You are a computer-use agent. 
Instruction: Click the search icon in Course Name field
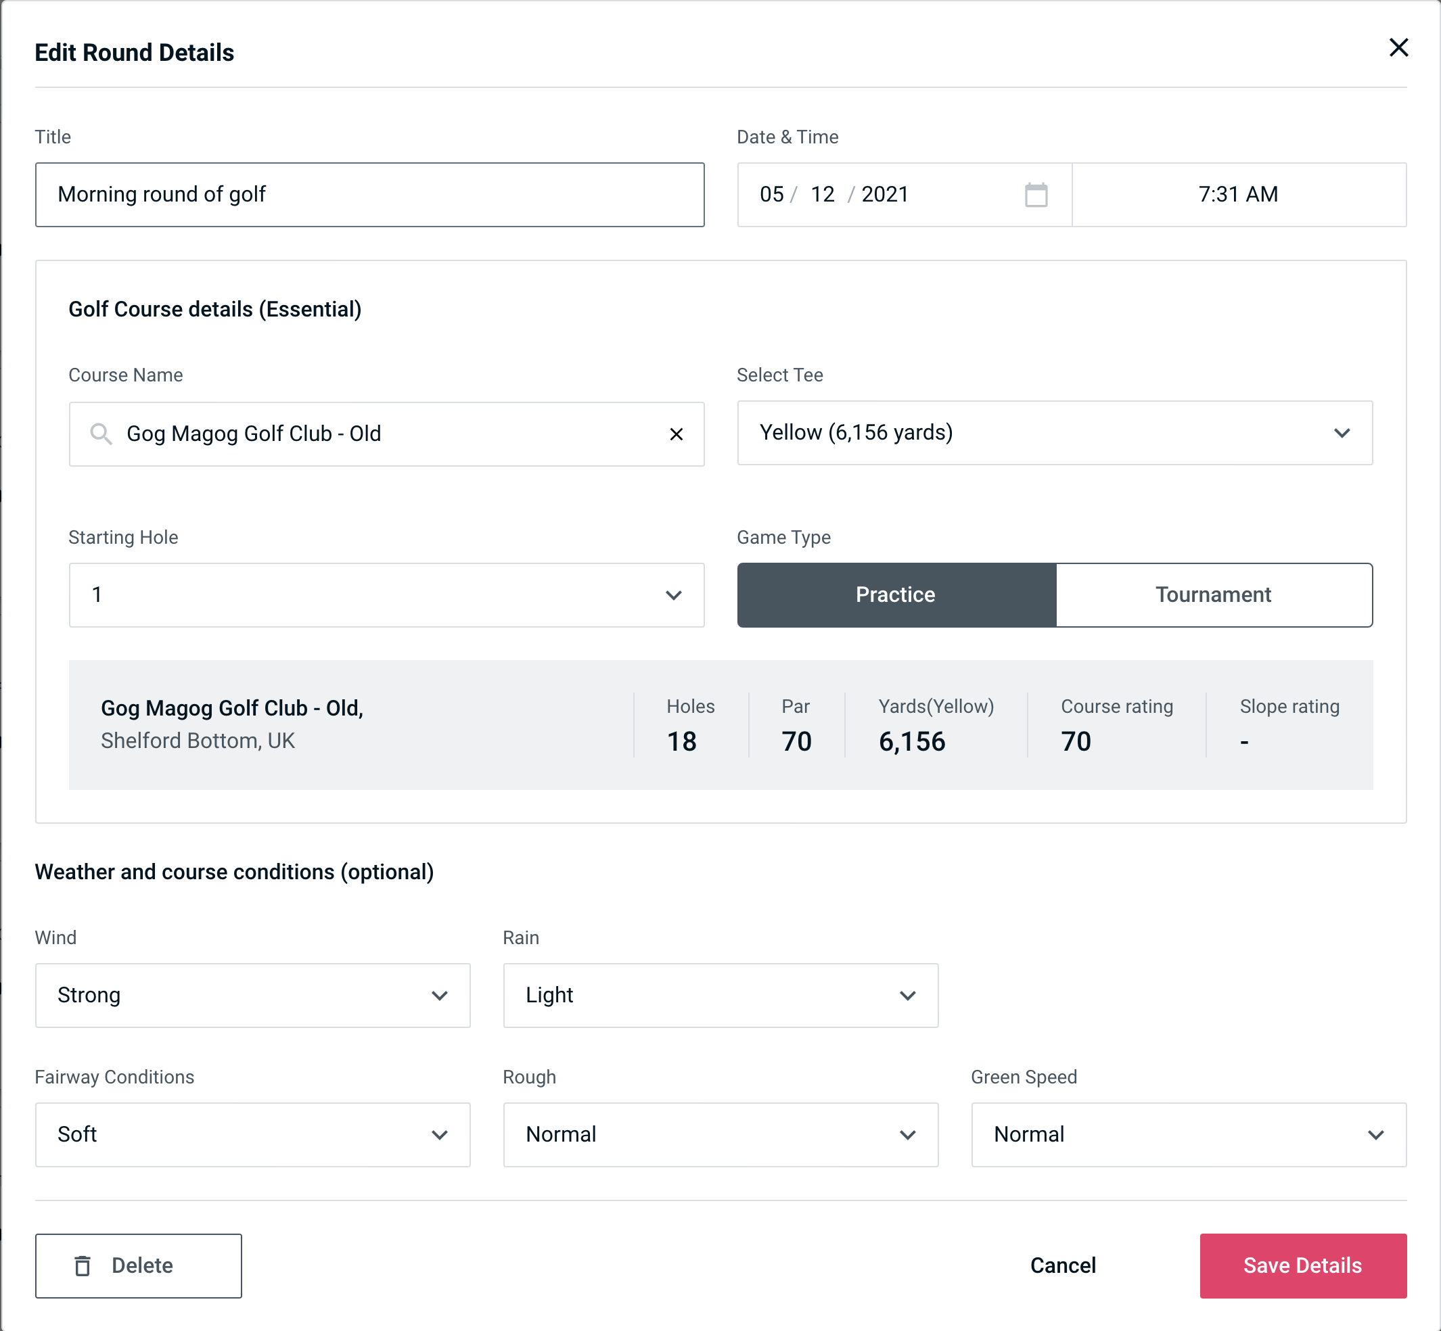(x=101, y=433)
